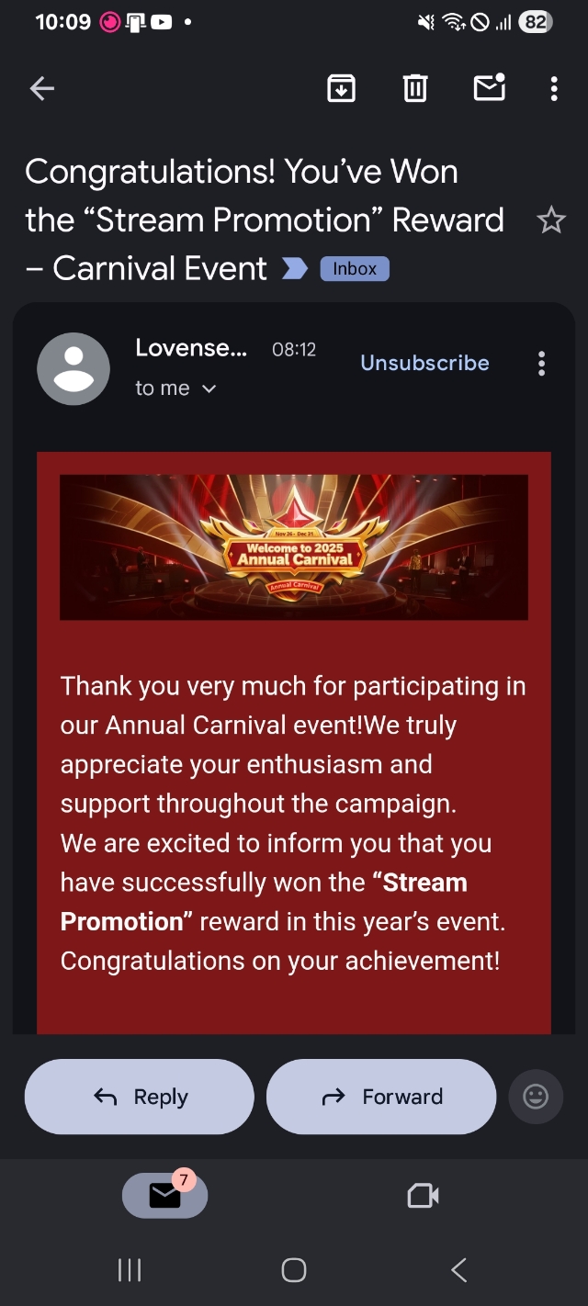588x1306 pixels.
Task: Tap the importance marker beside the subject
Action: coord(295,268)
